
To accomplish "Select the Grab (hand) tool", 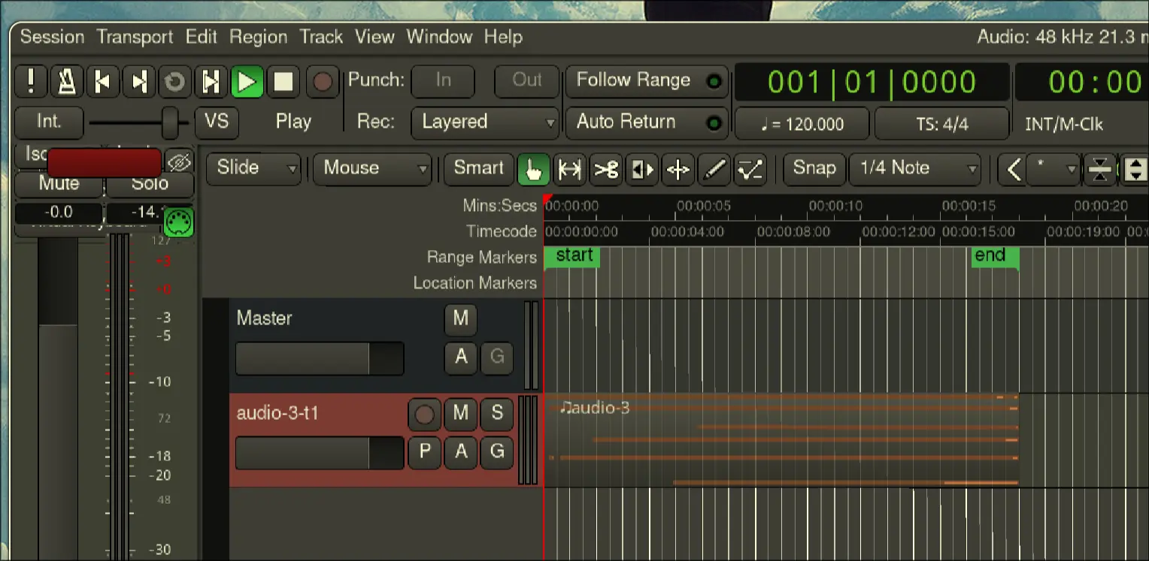I will coord(533,169).
